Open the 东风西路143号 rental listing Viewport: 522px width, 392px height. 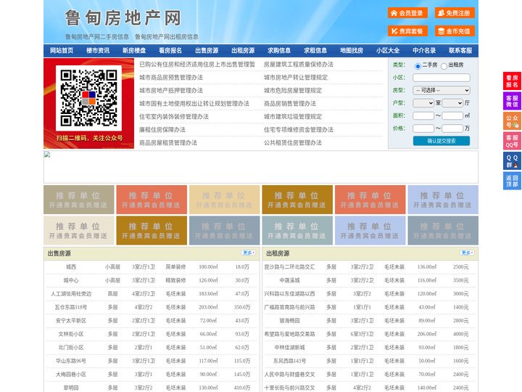tap(289, 361)
